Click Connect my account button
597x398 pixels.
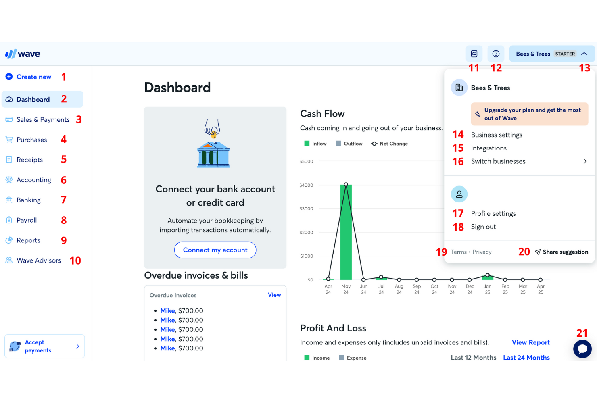point(215,250)
